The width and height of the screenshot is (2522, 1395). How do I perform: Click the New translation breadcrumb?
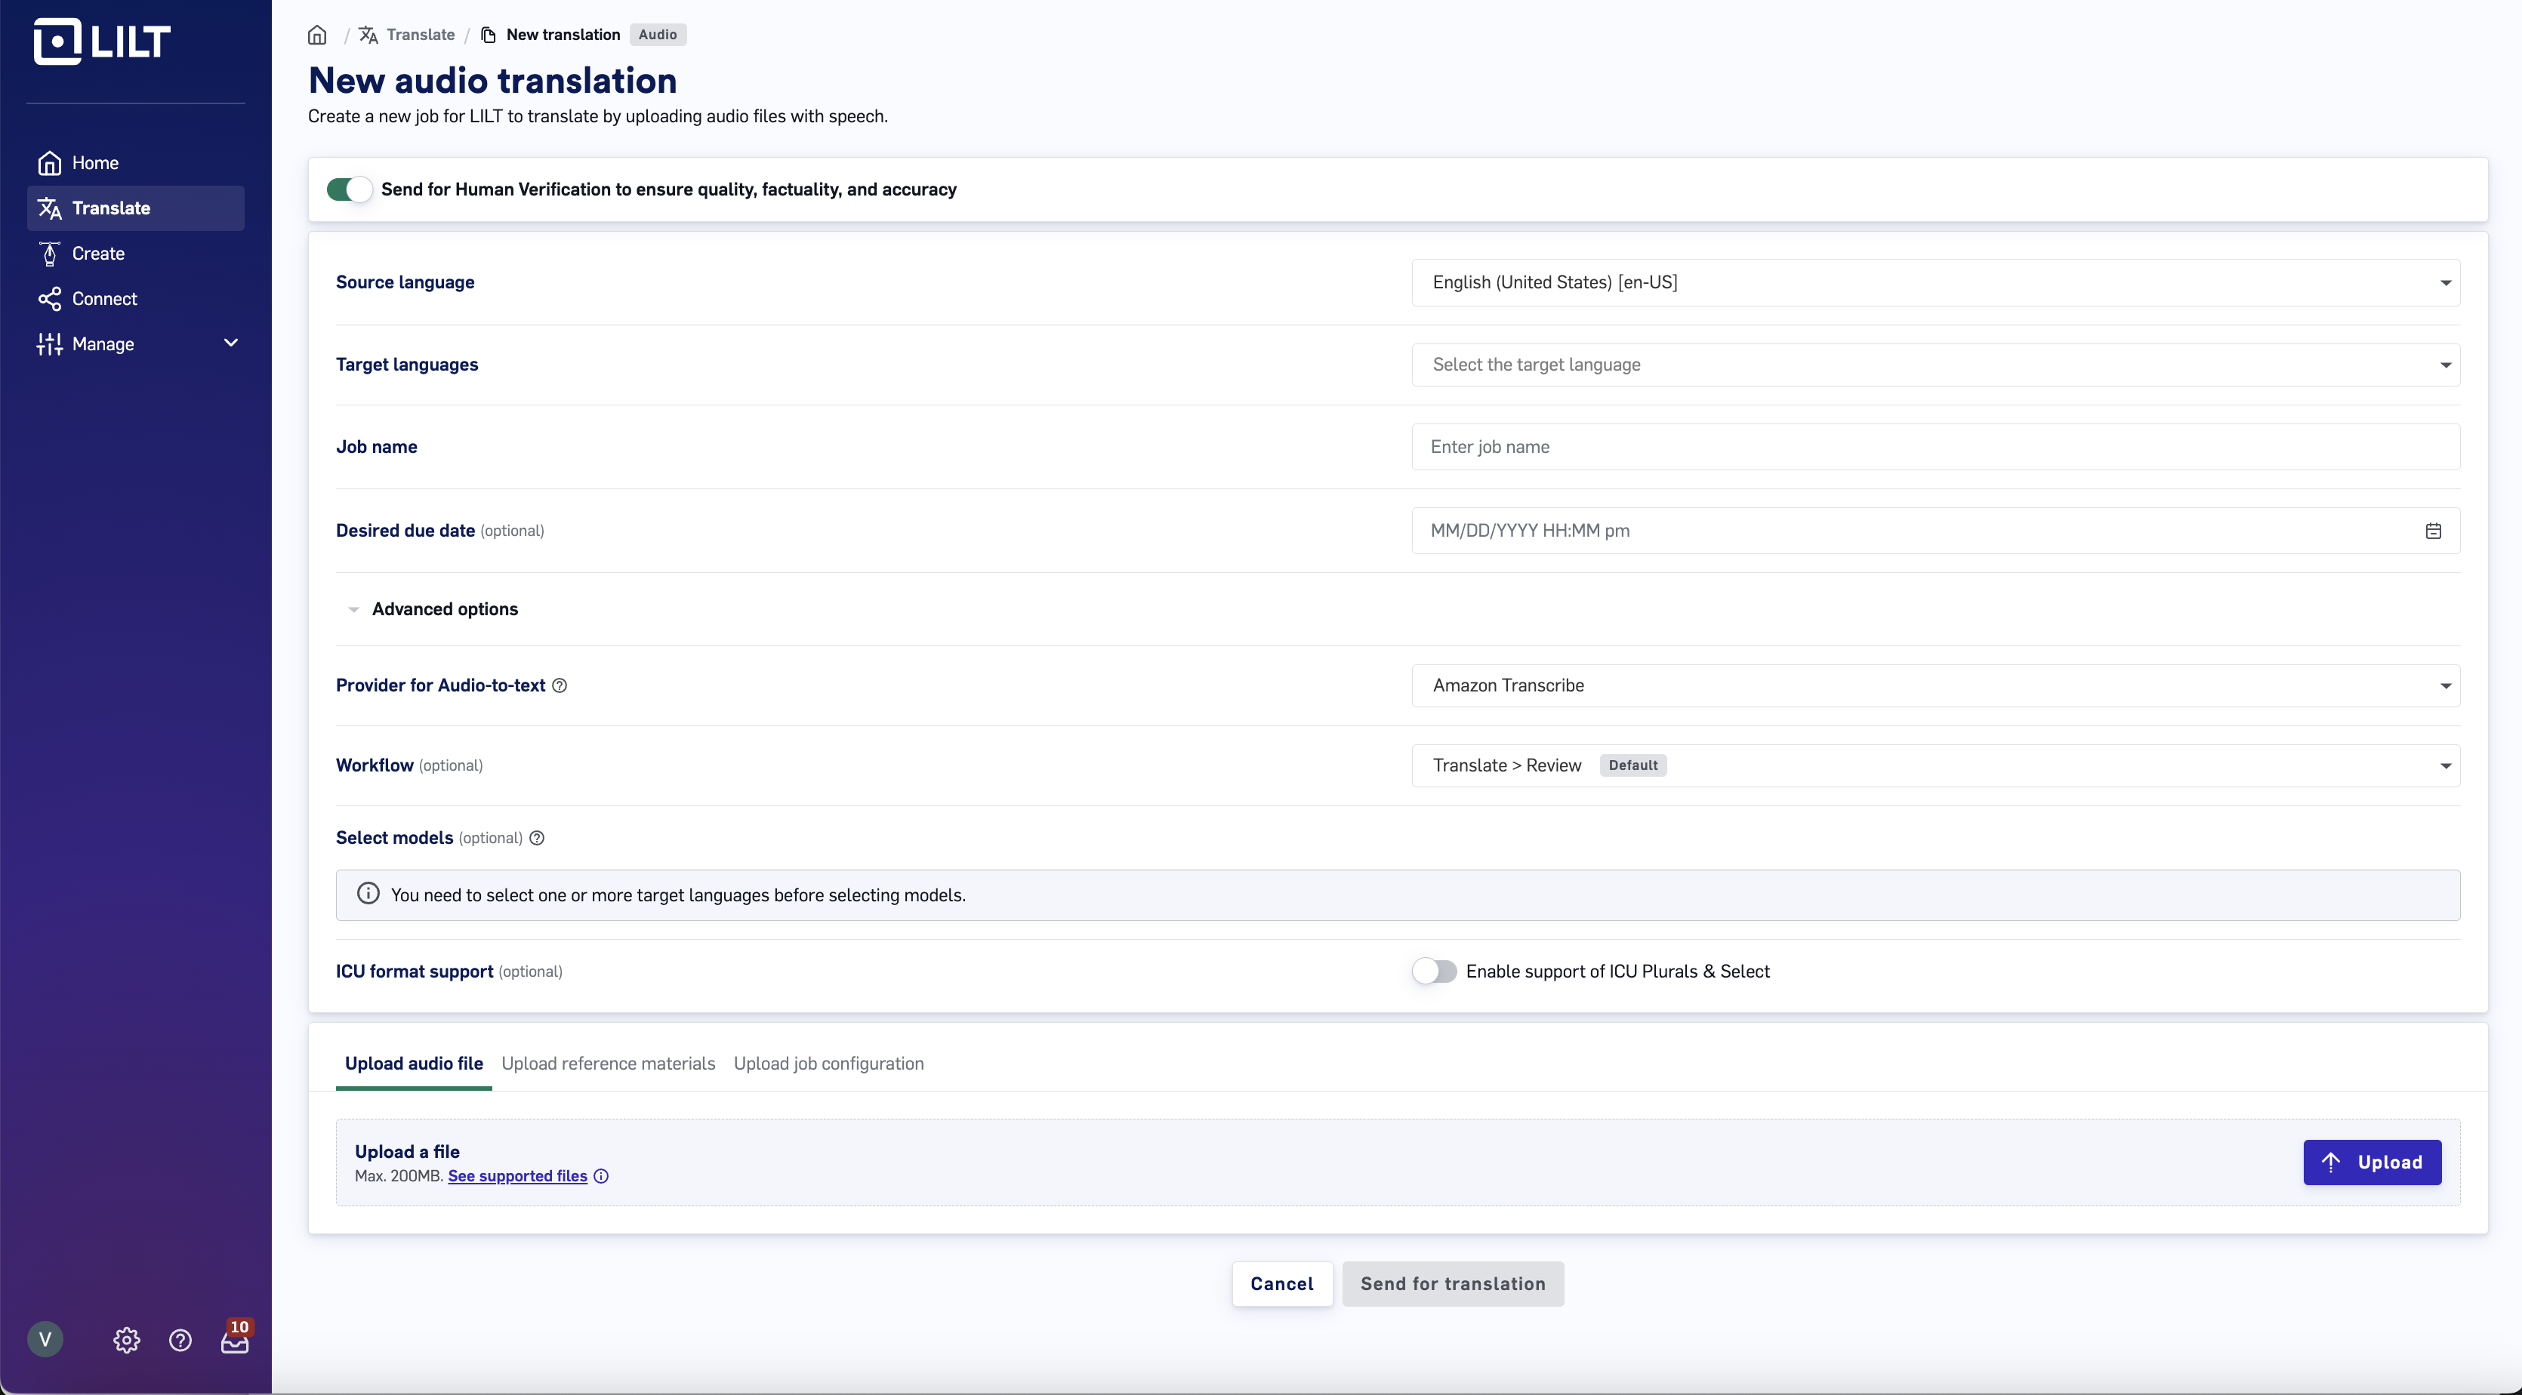(563, 34)
